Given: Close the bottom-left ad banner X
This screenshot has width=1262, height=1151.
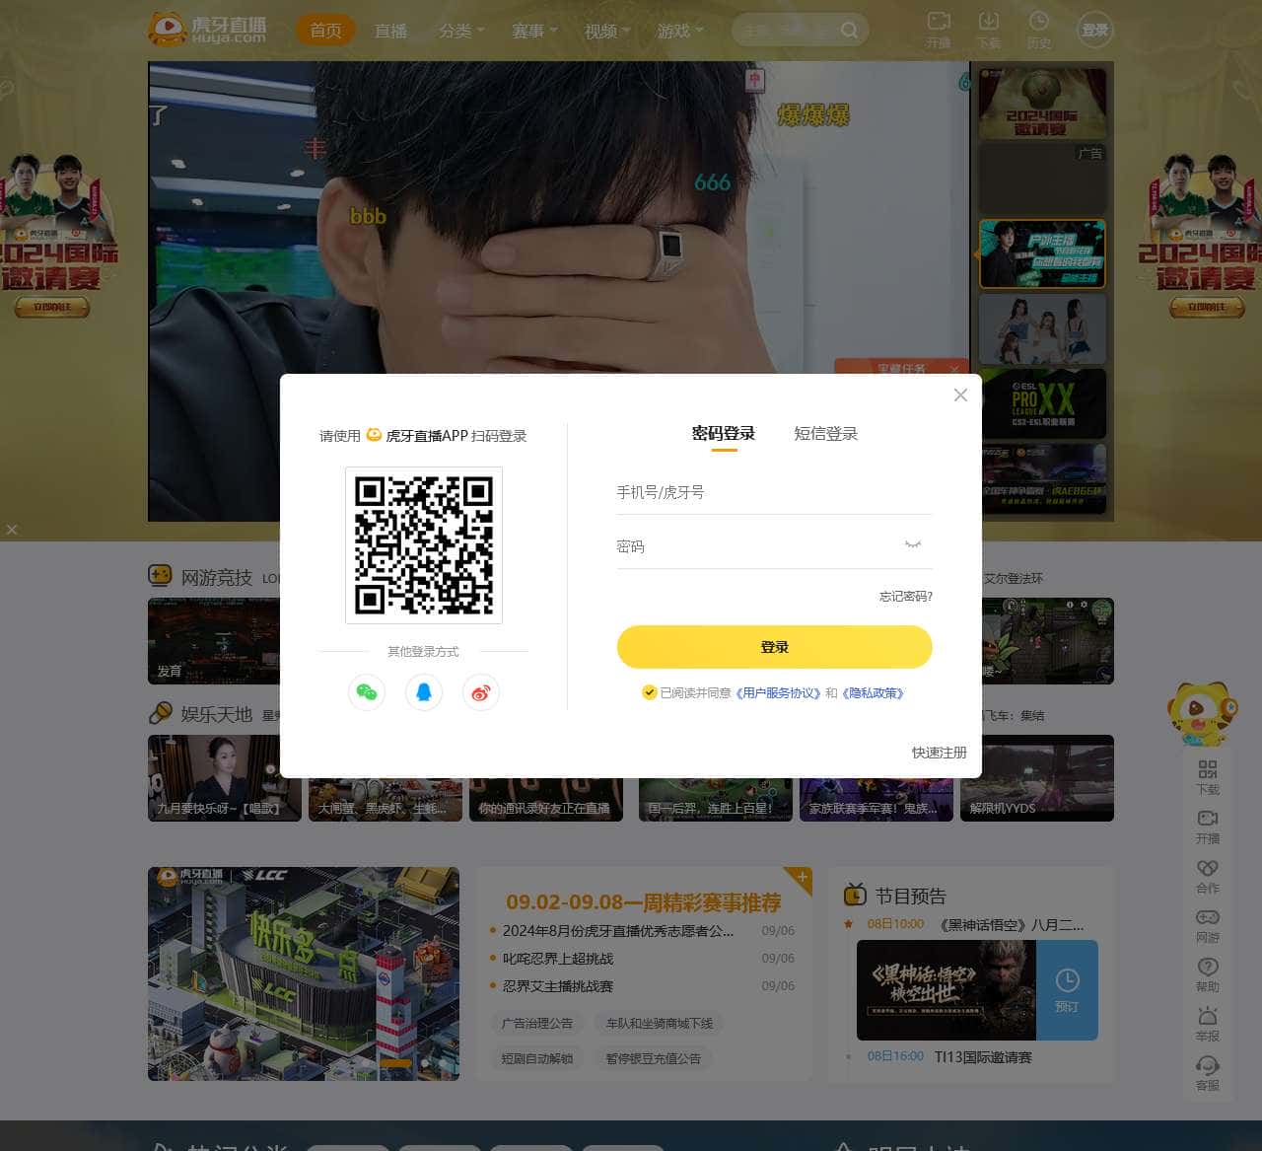Looking at the screenshot, I should pyautogui.click(x=12, y=530).
